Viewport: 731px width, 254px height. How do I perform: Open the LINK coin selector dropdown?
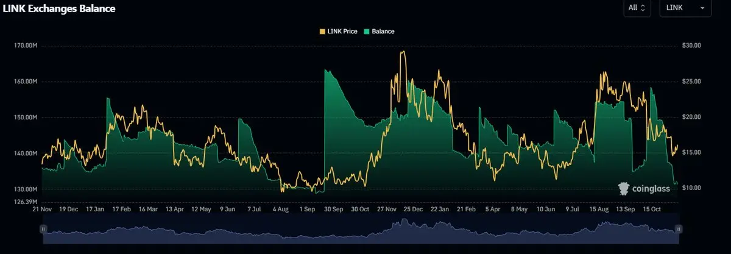pyautogui.click(x=685, y=8)
